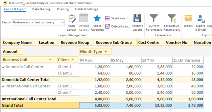Click the Default Layout icon
This screenshot has height=112, width=212.
tap(84, 19)
